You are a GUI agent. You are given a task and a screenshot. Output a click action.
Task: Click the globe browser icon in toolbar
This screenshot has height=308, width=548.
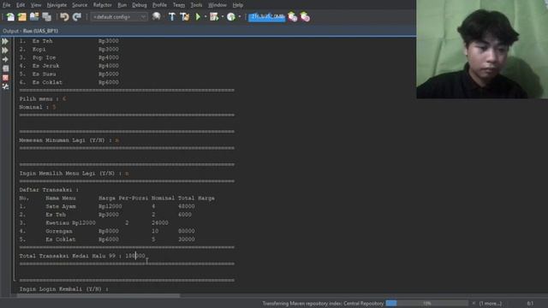pyautogui.click(x=156, y=16)
